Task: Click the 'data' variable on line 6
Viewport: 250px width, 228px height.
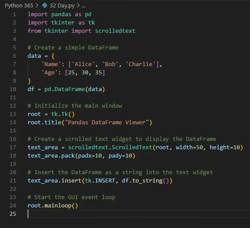Action: (34, 56)
